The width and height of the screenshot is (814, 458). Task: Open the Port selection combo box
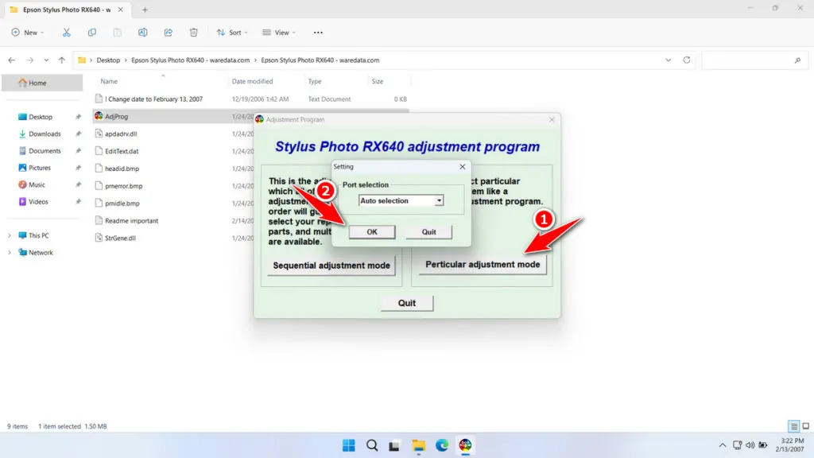[401, 201]
